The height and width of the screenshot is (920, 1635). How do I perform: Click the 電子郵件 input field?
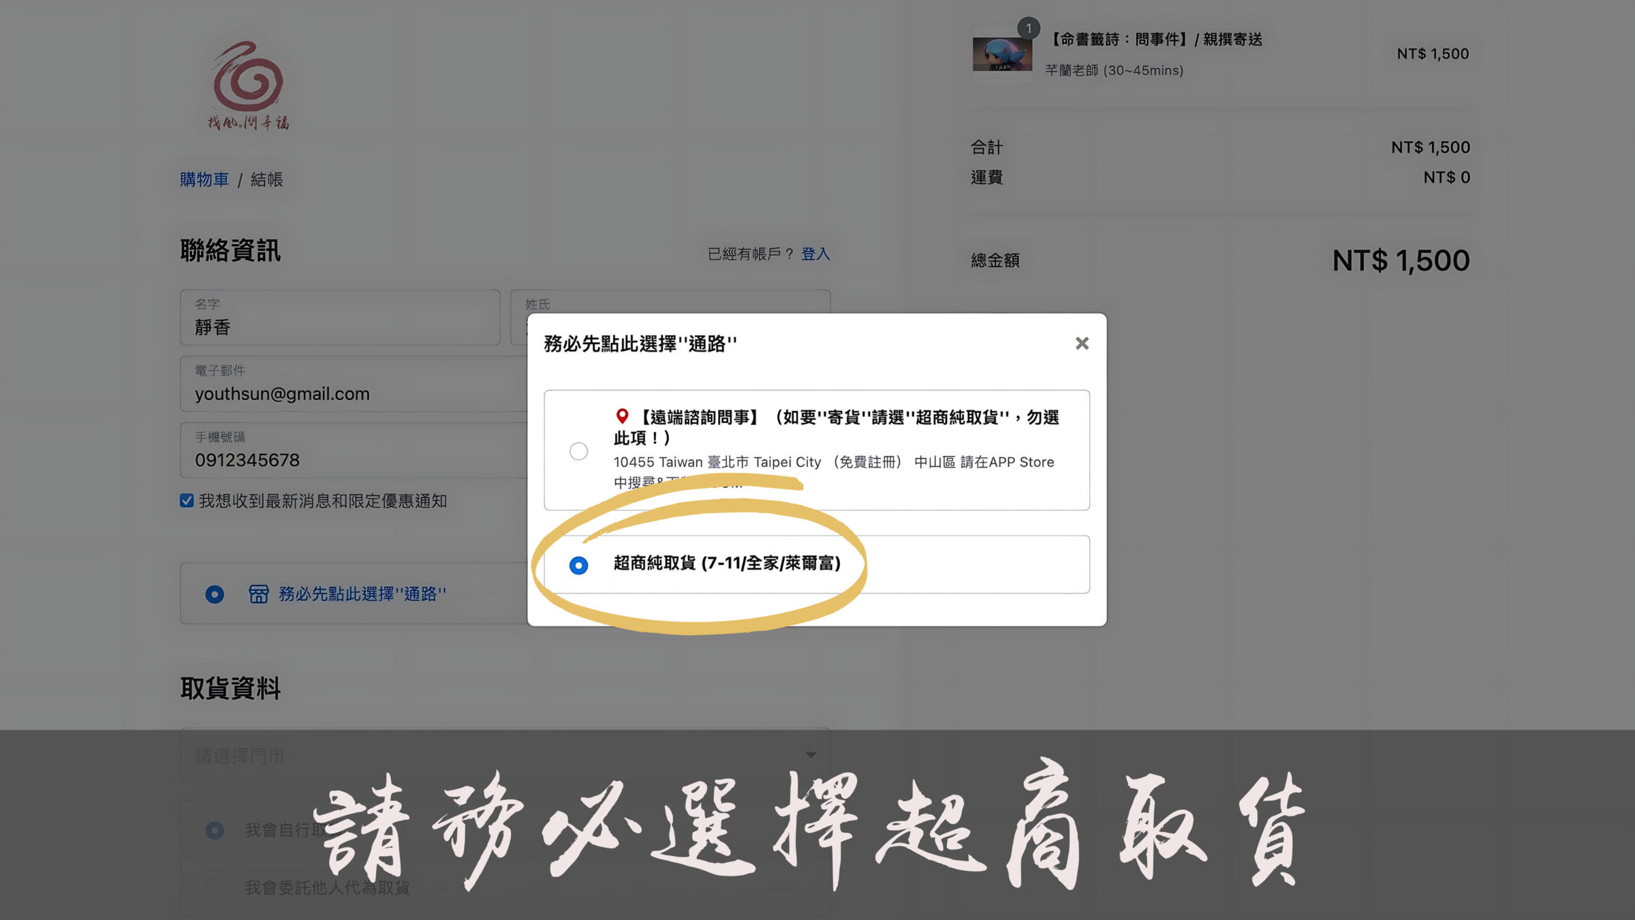(354, 384)
